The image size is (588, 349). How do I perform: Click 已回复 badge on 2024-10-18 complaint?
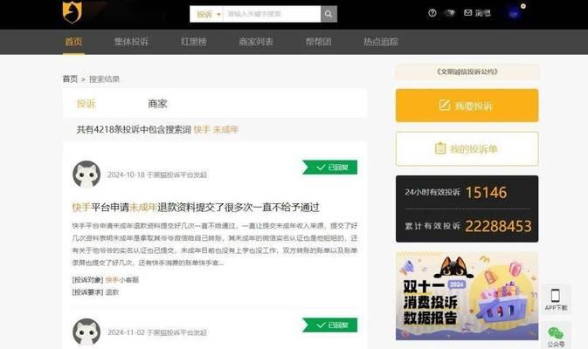point(329,168)
